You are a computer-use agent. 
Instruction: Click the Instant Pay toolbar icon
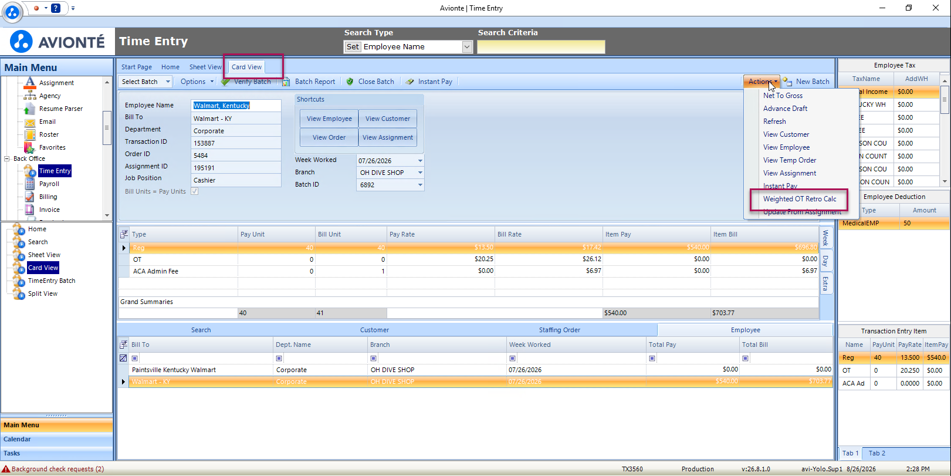[x=410, y=82]
